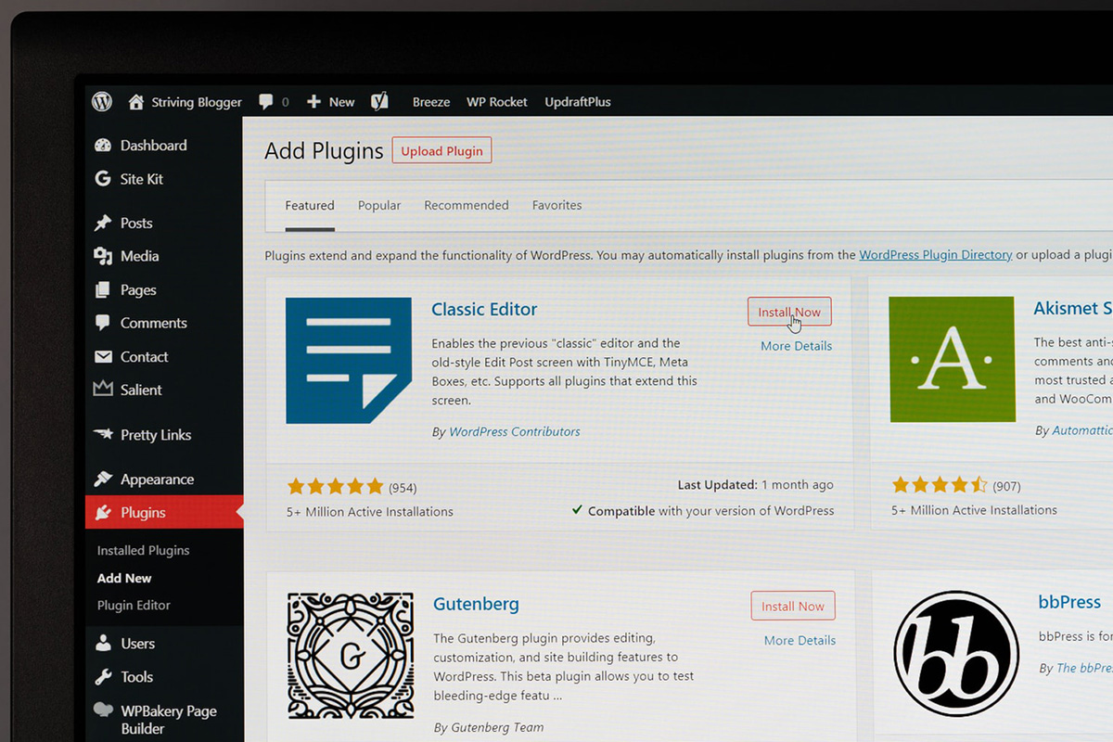Switch to the Popular tab

pyautogui.click(x=379, y=206)
